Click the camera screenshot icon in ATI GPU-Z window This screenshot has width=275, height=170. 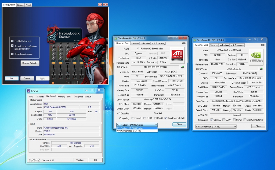pos(184,43)
